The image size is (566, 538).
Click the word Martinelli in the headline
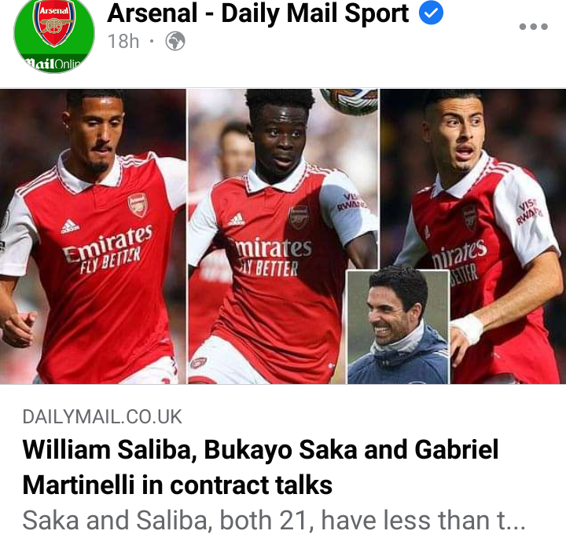point(79,485)
